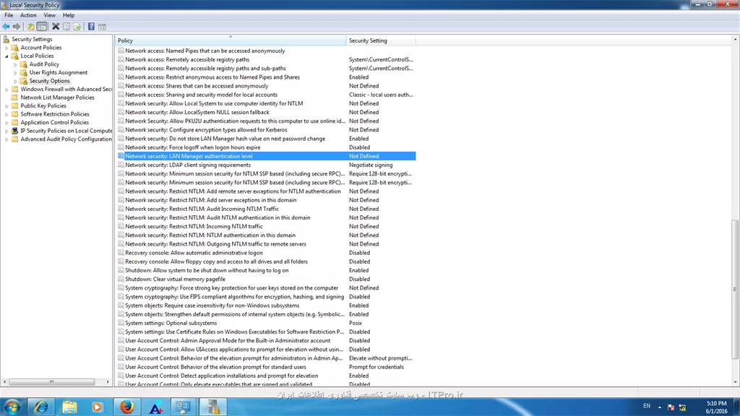The image size is (740, 416).
Task: Click the Up one level folder icon
Action: 30,27
